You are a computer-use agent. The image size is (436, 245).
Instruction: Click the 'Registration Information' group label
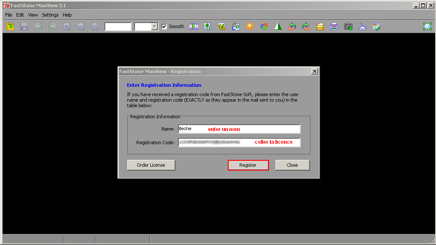tap(155, 117)
